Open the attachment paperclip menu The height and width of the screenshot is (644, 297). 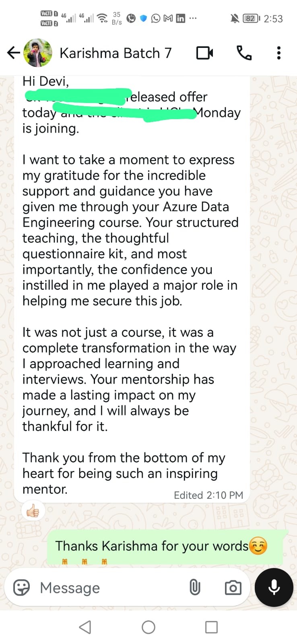(195, 588)
